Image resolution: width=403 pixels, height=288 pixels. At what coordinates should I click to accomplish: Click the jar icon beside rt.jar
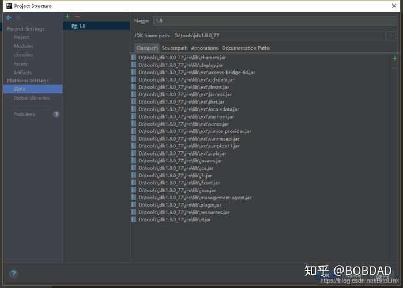pyautogui.click(x=134, y=219)
